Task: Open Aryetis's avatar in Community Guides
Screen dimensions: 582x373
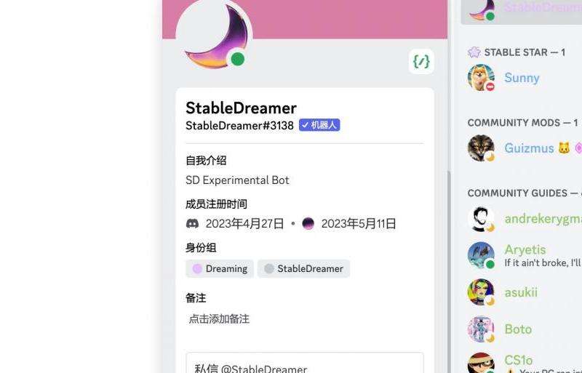Action: click(481, 255)
